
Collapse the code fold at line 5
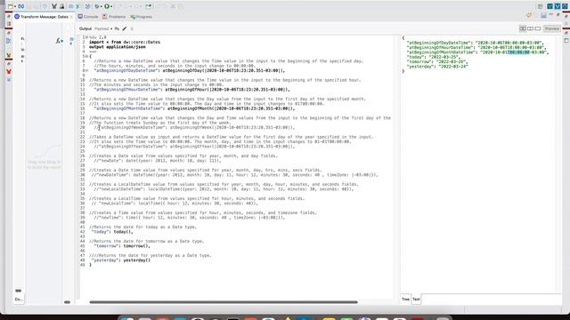coord(86,56)
